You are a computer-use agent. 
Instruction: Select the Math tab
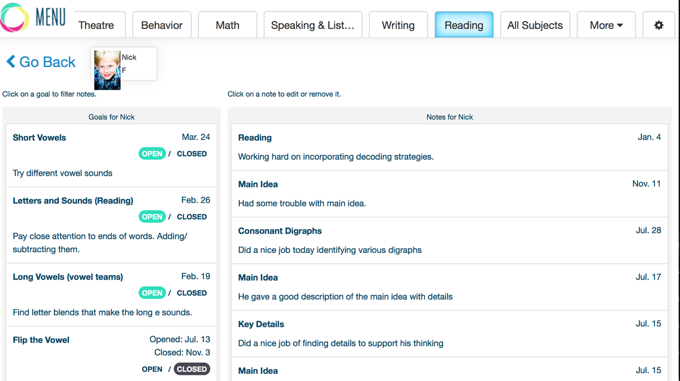(227, 25)
